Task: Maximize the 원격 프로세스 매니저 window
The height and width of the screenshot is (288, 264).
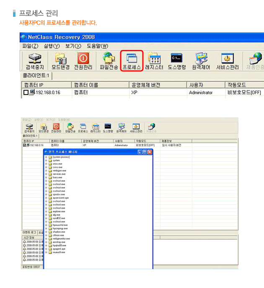Action: click(x=145, y=152)
